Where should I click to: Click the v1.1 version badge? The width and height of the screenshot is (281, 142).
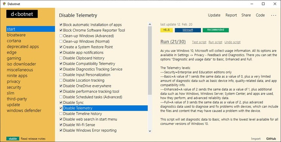click(x=167, y=30)
